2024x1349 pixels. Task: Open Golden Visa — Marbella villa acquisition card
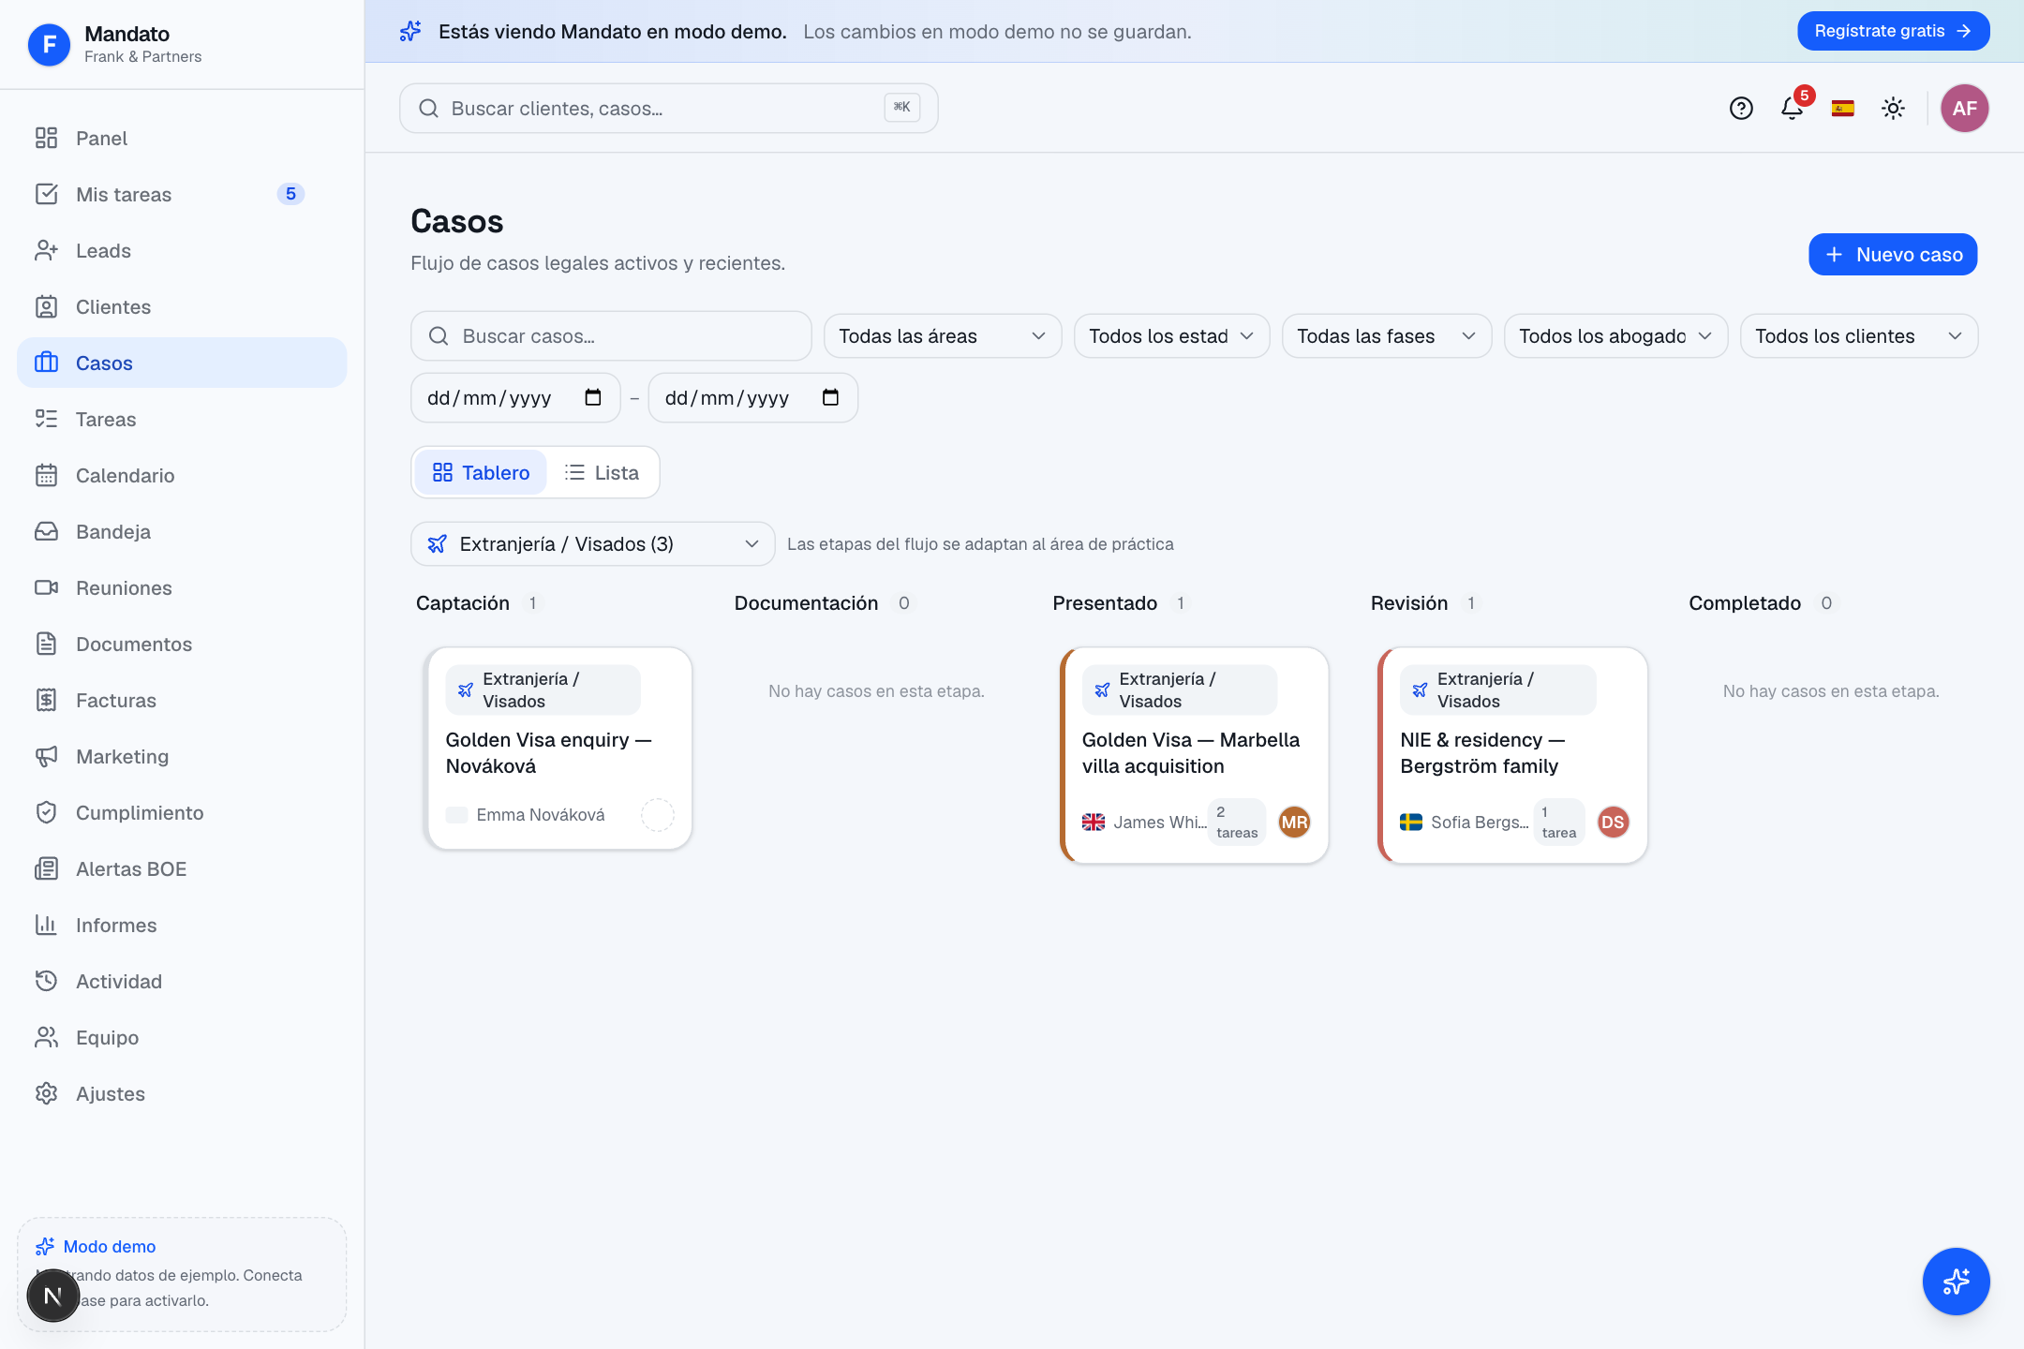coord(1194,755)
